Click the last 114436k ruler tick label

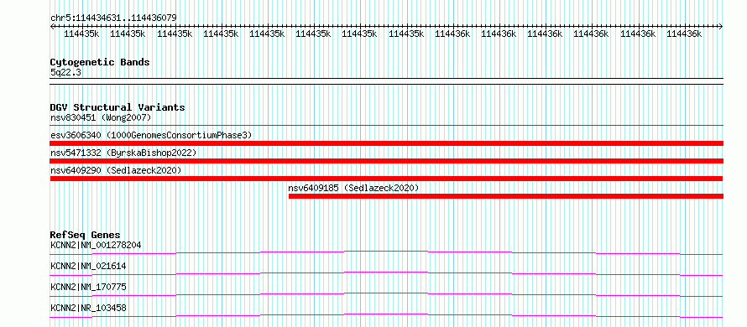click(684, 34)
